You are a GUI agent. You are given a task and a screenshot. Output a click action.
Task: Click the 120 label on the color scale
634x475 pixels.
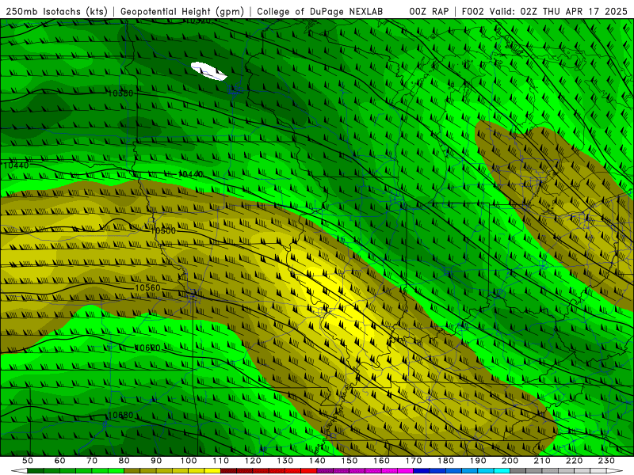(x=253, y=461)
